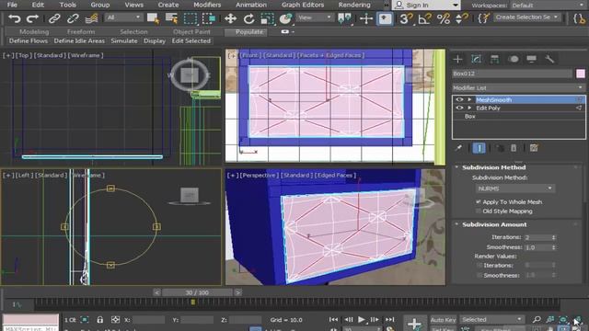This screenshot has width=589, height=331.
Task: Open the View reference coordinate dropdown
Action: pos(315,17)
